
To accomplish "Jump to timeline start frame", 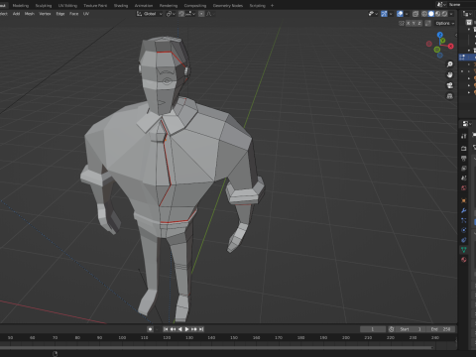I will (166, 329).
